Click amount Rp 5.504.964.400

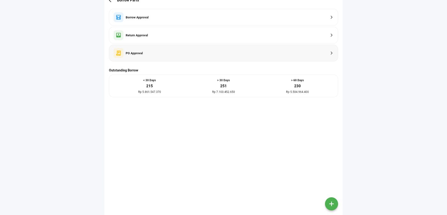tap(297, 92)
